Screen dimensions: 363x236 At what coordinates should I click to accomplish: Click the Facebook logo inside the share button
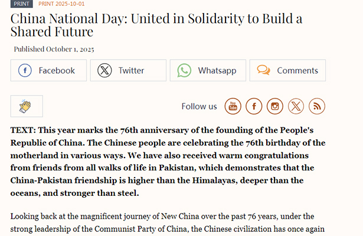25,71
